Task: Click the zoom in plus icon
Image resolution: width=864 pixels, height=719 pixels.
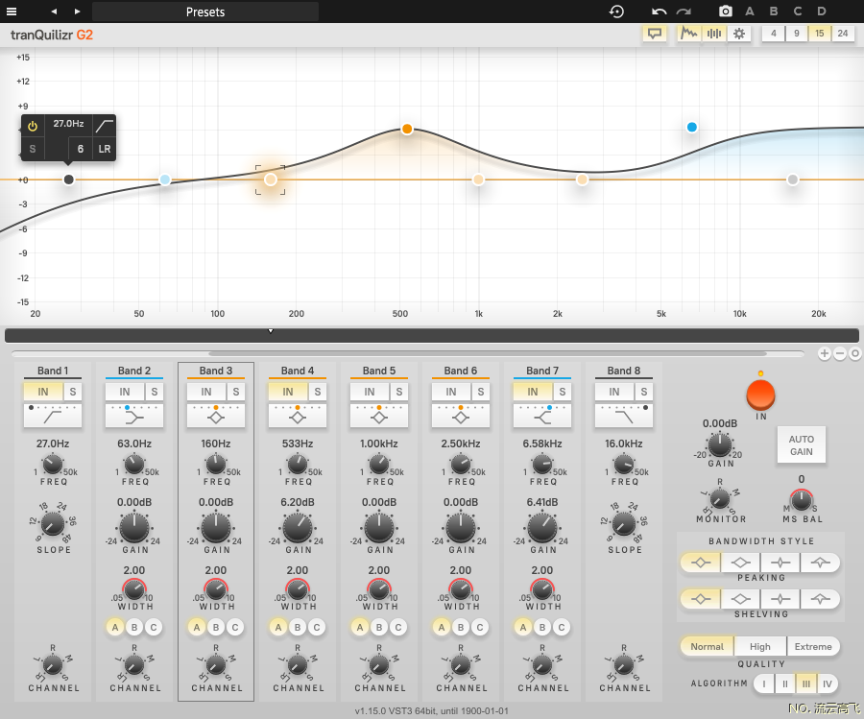Action: [825, 353]
